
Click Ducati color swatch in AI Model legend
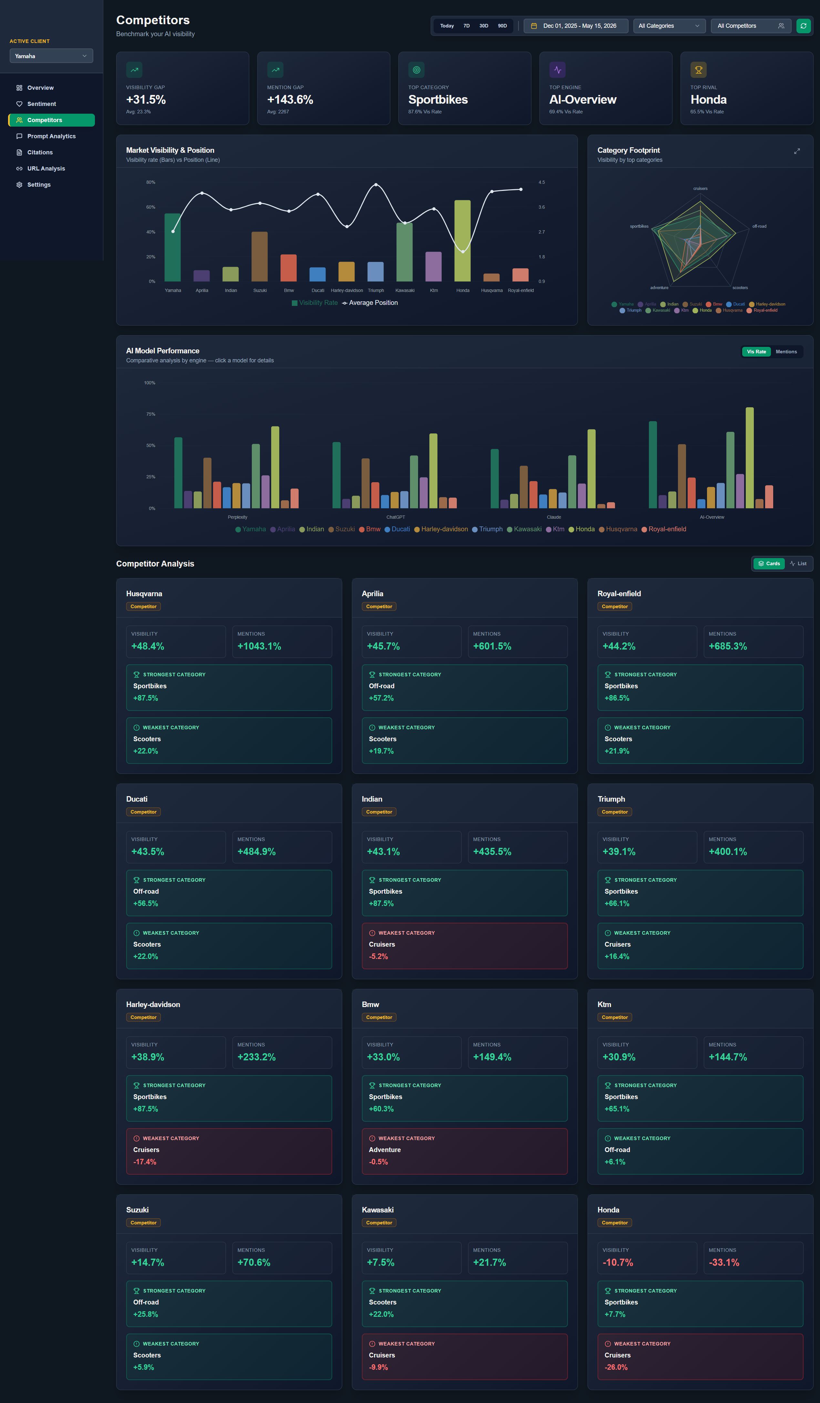[387, 529]
